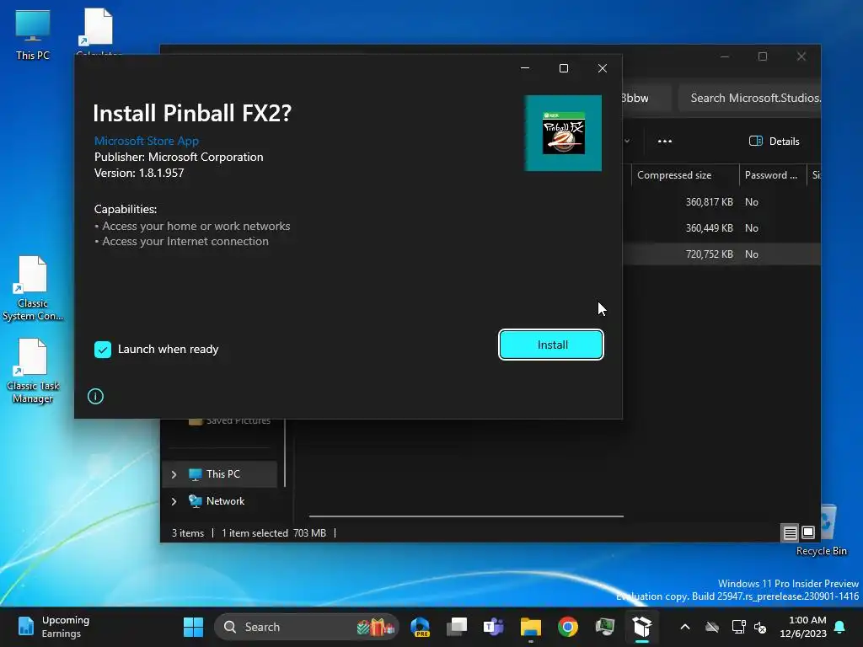The height and width of the screenshot is (647, 863).
Task: Select Saved Pictures folder in navigation pane
Action: click(229, 420)
